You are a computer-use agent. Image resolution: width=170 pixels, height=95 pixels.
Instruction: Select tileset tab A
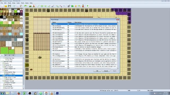(2, 55)
